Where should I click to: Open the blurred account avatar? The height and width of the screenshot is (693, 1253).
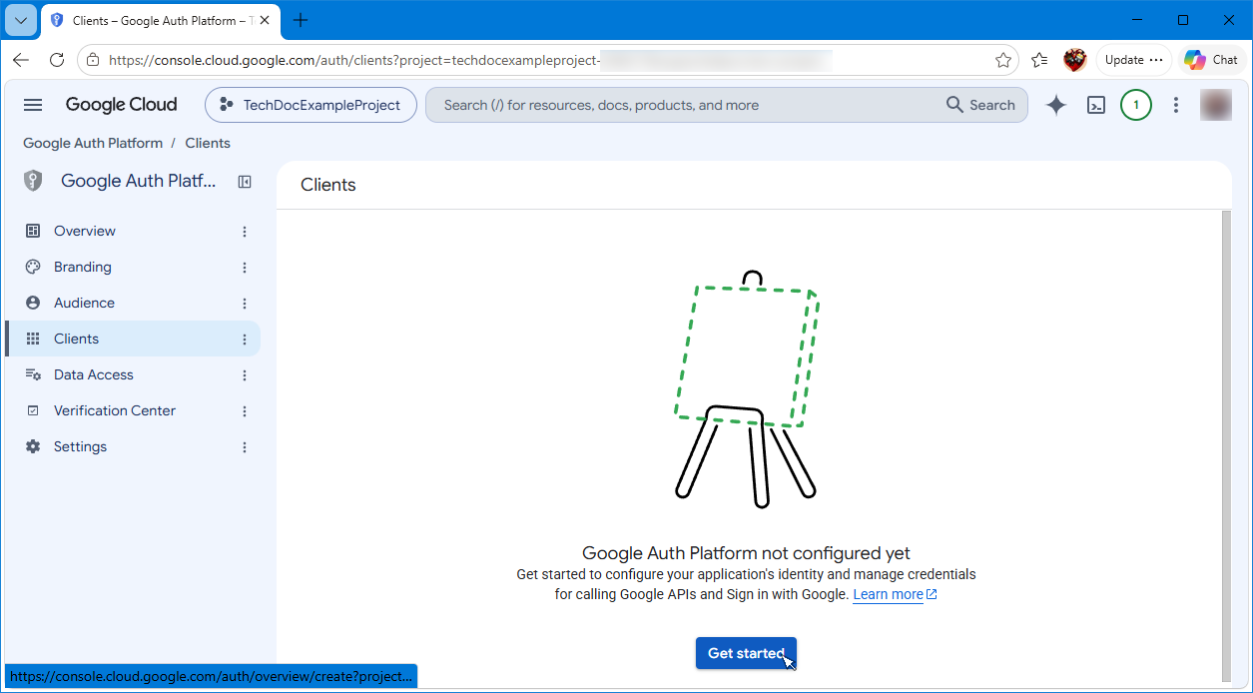1216,105
